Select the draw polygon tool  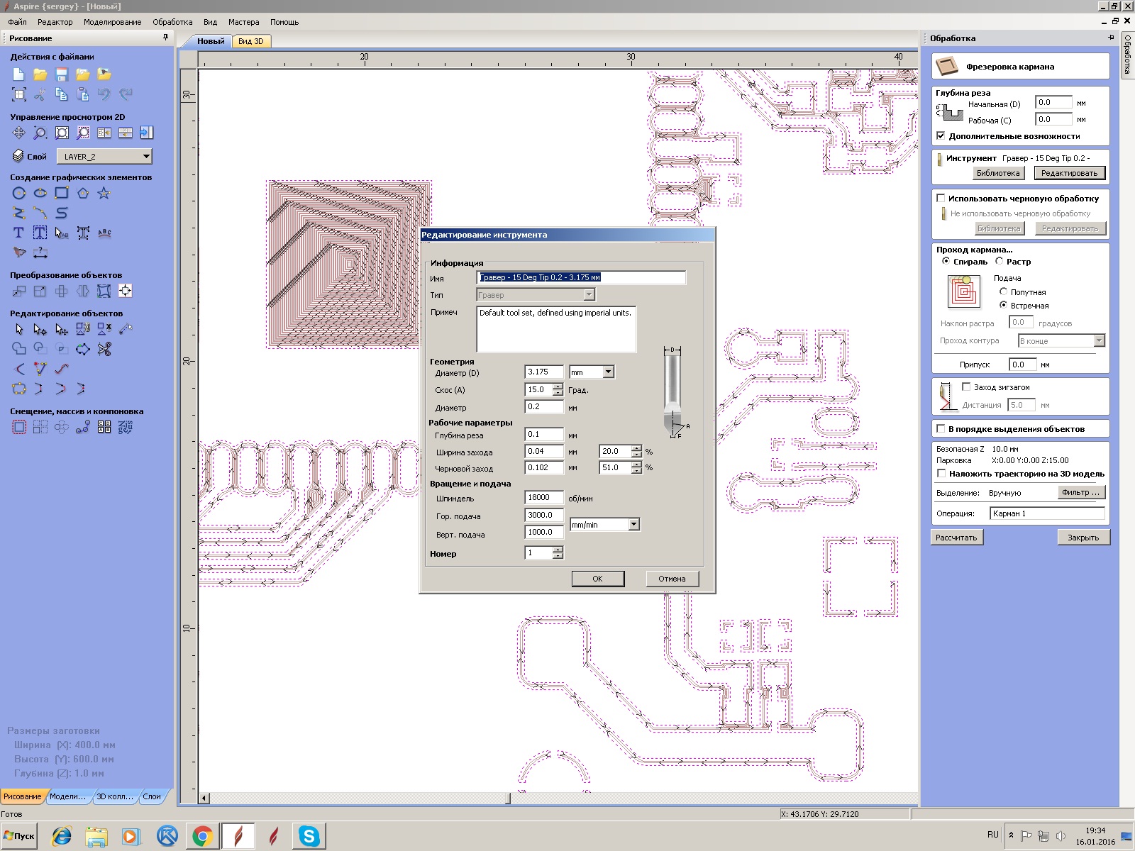pos(83,193)
